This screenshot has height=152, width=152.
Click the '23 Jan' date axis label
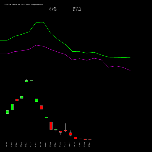(89, 145)
